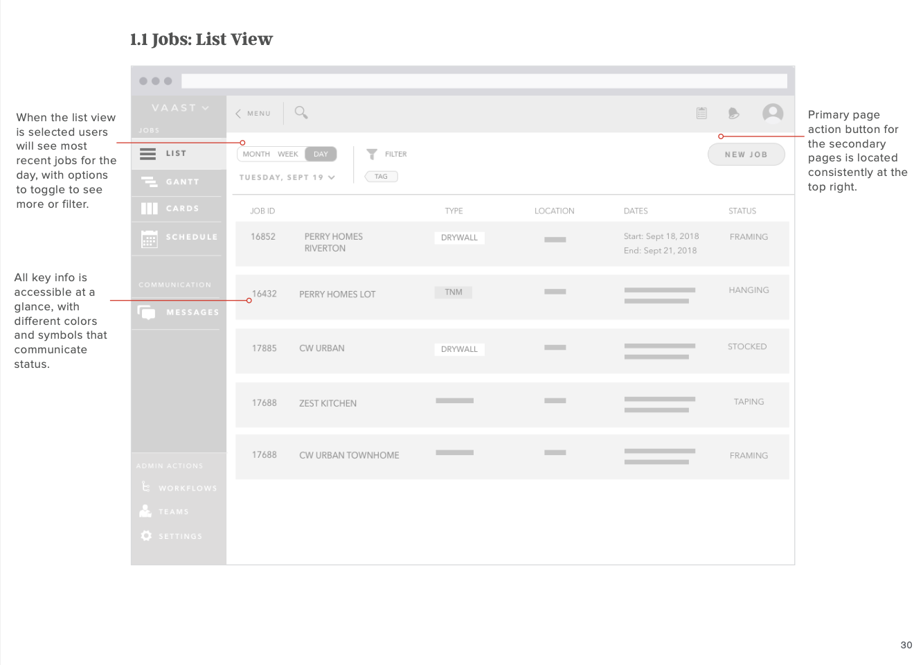This screenshot has width=923, height=665.
Task: Open the clipboard notes icon
Action: point(701,113)
